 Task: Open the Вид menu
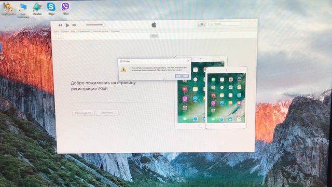(x=73, y=31)
